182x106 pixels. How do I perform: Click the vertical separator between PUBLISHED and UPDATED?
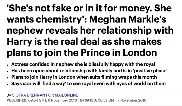click(x=78, y=100)
